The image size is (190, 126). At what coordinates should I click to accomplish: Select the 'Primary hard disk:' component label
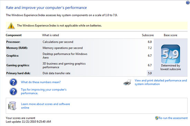click(18, 73)
